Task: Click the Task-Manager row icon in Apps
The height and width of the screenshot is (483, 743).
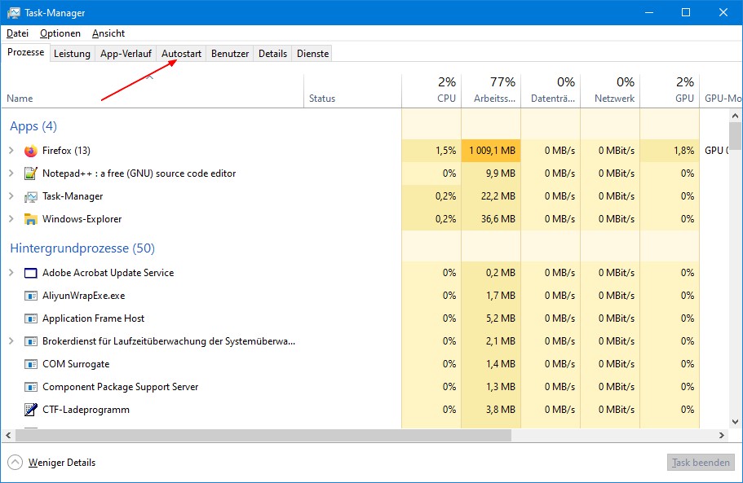Action: (31, 196)
